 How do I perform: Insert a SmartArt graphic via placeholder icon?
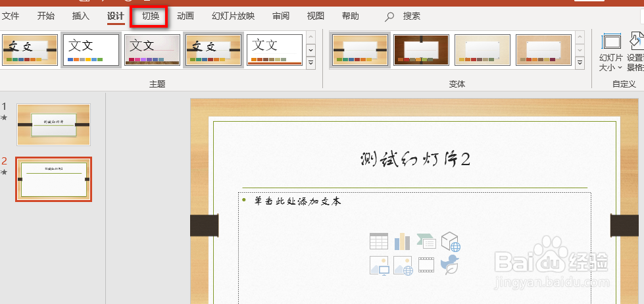click(426, 241)
